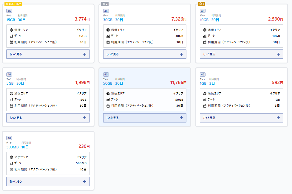Click globe icon in 15GB plan card
Screen dimensions: 292x194
(x=12, y=30)
